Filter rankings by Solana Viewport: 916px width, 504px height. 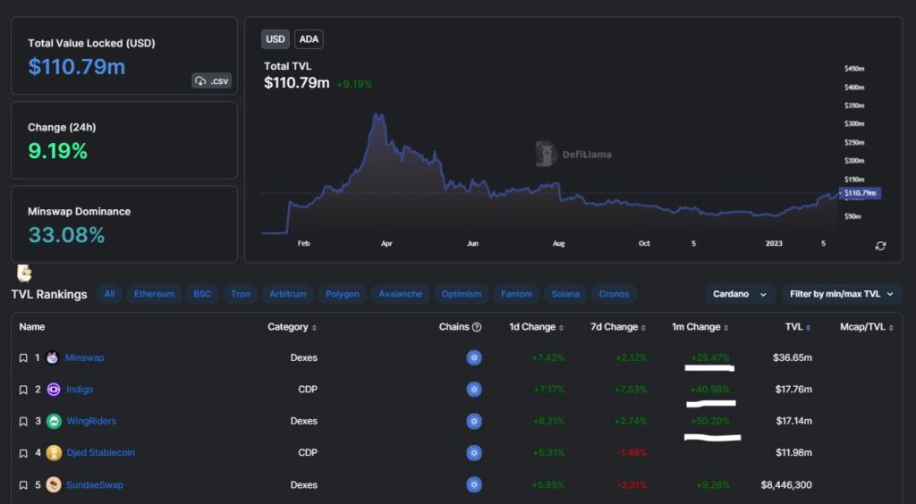(565, 294)
